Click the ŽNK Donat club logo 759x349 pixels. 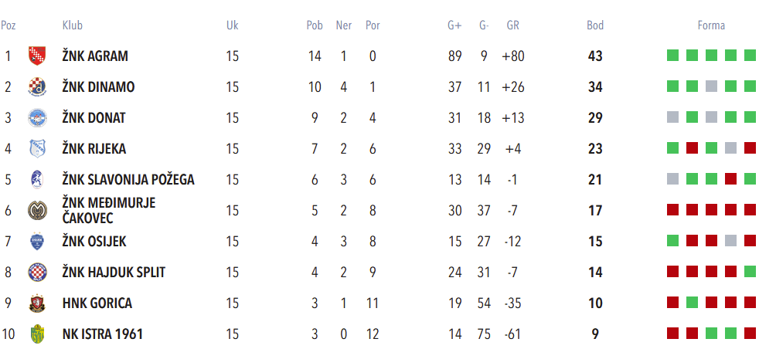[x=36, y=117]
